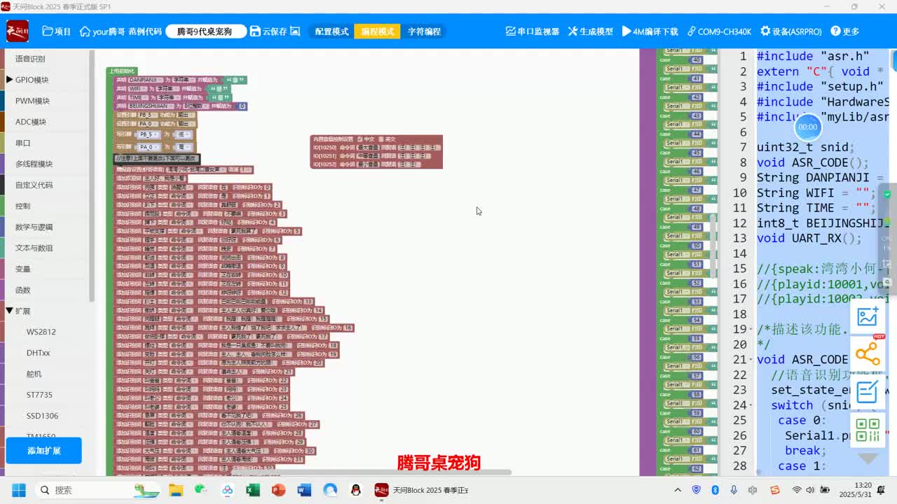
Task: Select the COM9-CH340K serial port
Action: coord(720,31)
